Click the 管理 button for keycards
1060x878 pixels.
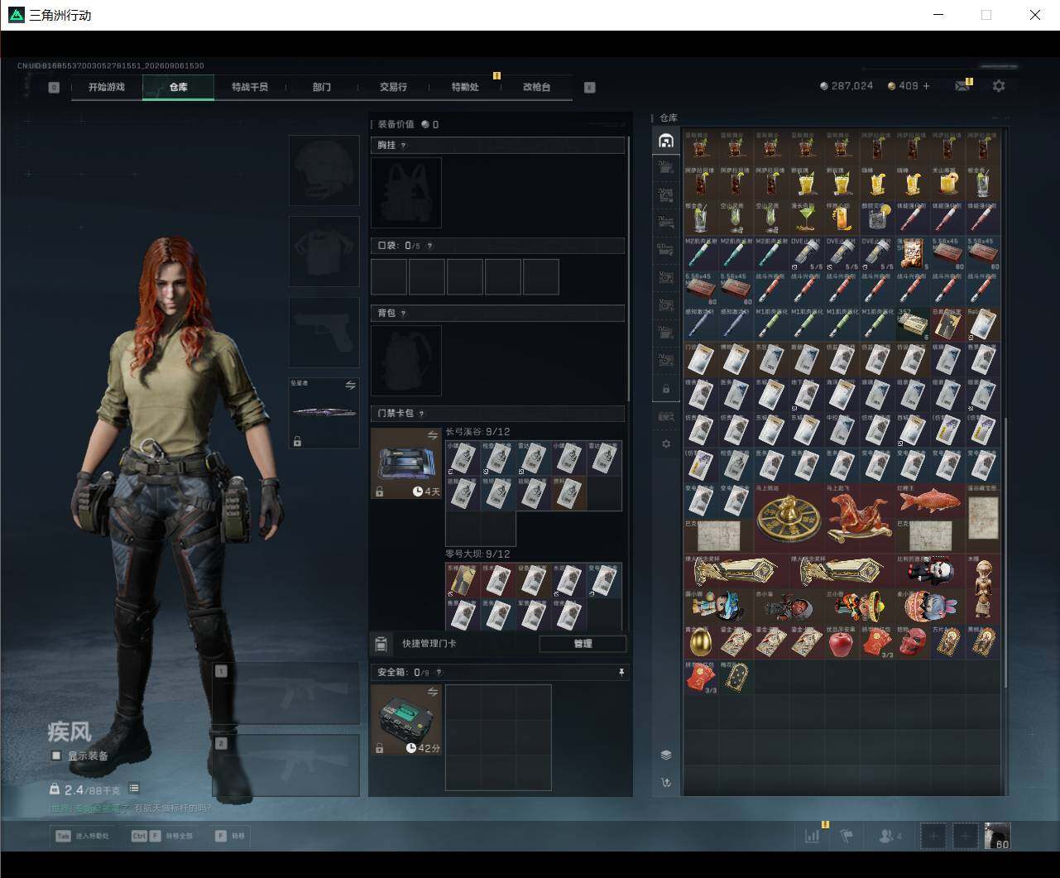pyautogui.click(x=583, y=644)
